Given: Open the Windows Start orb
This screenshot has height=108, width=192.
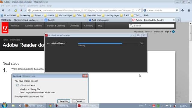Looking at the screenshot, I should (4, 105).
